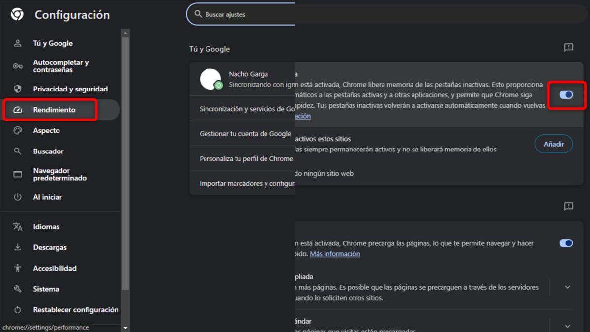This screenshot has width=590, height=332.
Task: Open Al iniciar using the power icon
Action: pyautogui.click(x=18, y=197)
